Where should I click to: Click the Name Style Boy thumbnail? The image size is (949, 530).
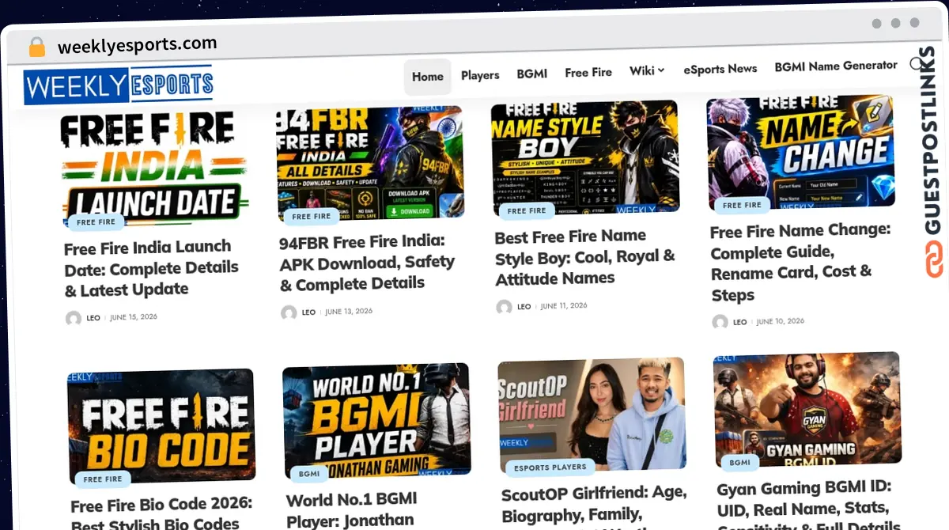(584, 157)
